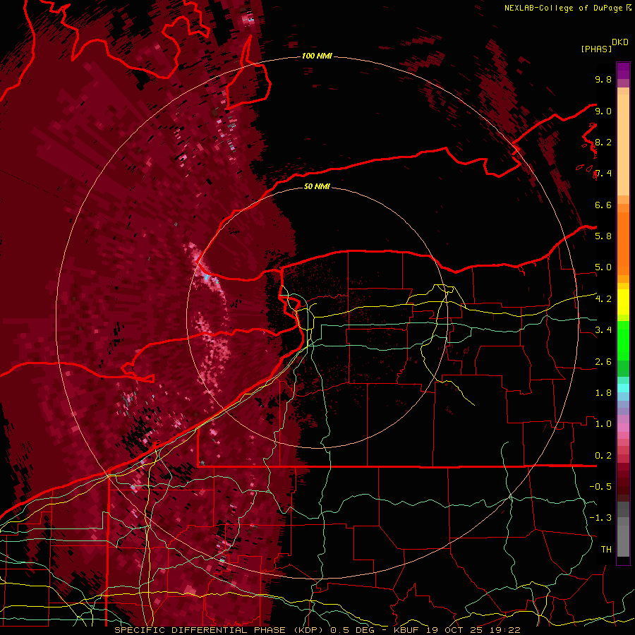Image resolution: width=635 pixels, height=635 pixels.
Task: Pick the purple top color bar segment
Action: (623, 71)
